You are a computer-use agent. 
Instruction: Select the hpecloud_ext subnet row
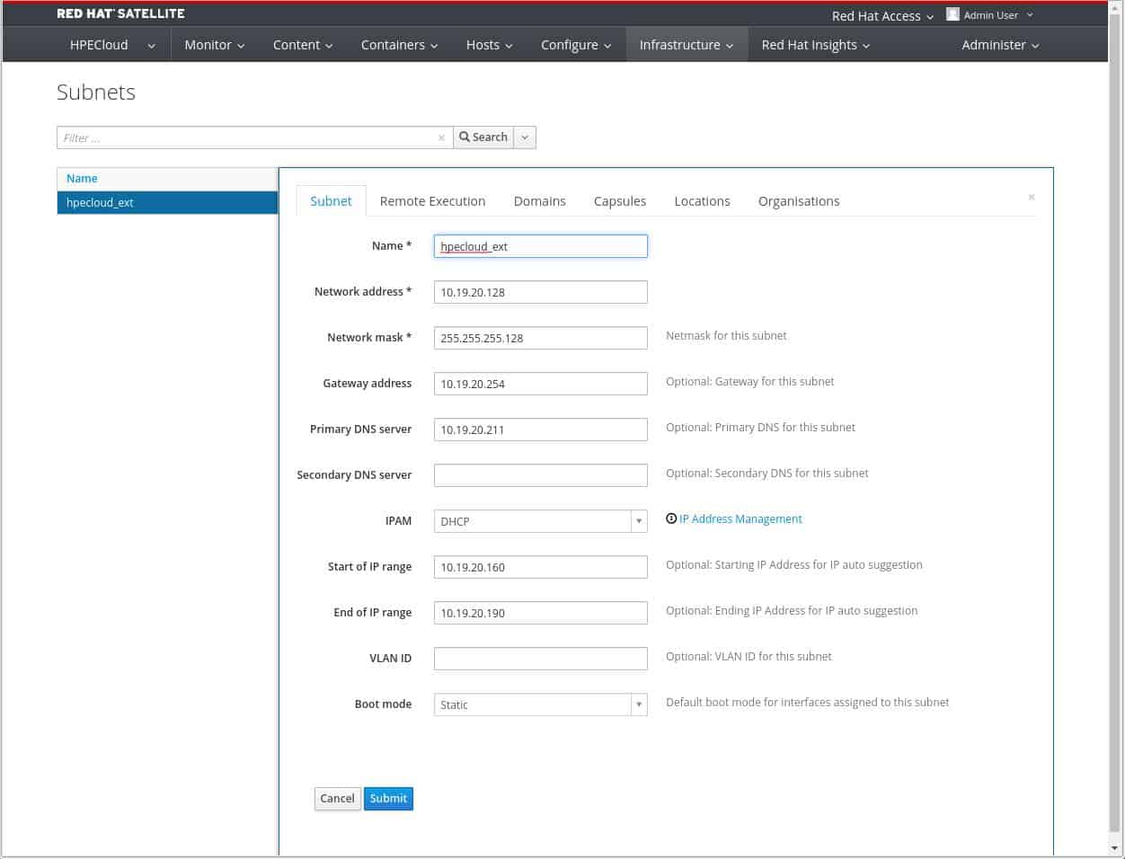(x=167, y=202)
